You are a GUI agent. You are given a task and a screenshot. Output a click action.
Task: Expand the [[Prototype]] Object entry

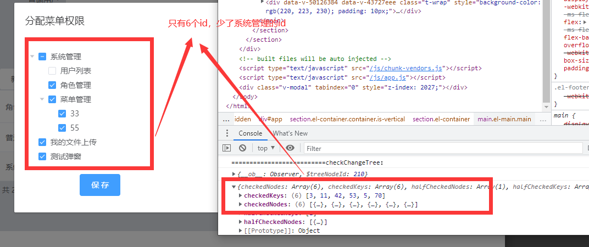(241, 231)
